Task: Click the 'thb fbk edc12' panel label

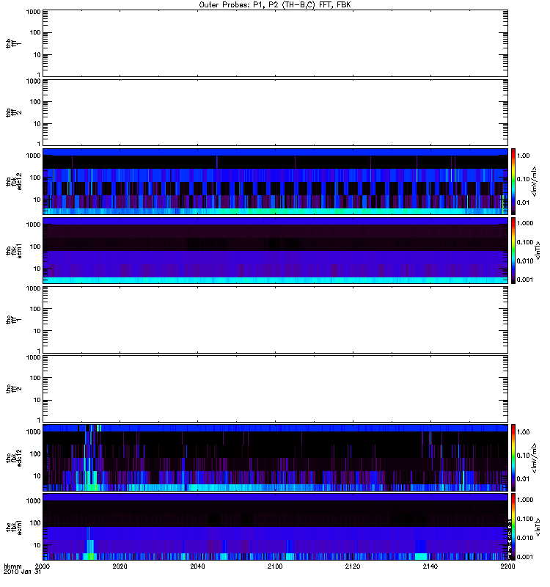Action: coord(13,181)
